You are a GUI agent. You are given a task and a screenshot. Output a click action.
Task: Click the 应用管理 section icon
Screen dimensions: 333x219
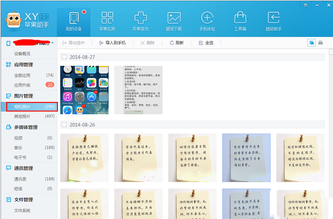8,65
